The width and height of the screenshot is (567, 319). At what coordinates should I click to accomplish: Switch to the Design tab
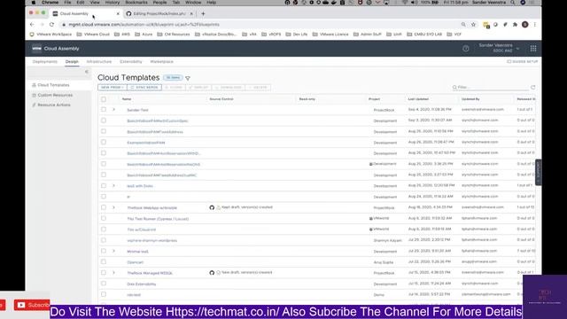point(72,62)
